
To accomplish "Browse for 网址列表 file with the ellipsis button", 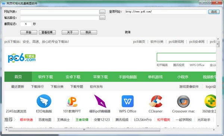I will click(x=102, y=12).
